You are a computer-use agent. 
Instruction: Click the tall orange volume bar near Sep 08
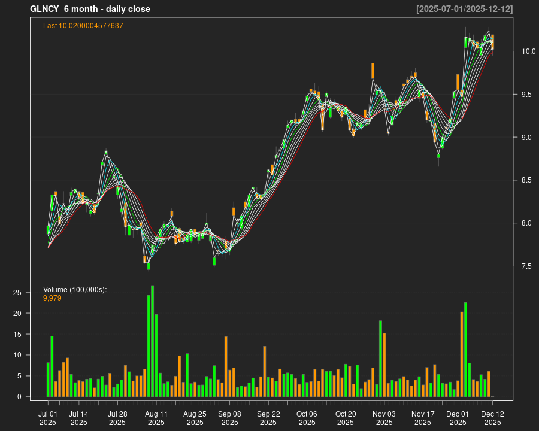point(226,367)
